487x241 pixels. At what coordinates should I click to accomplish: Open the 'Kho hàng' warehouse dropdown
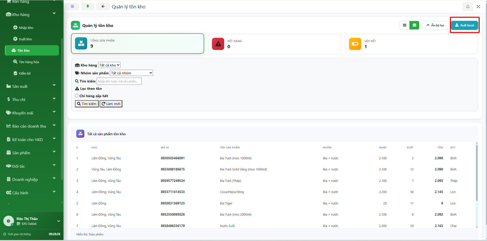tap(109, 65)
